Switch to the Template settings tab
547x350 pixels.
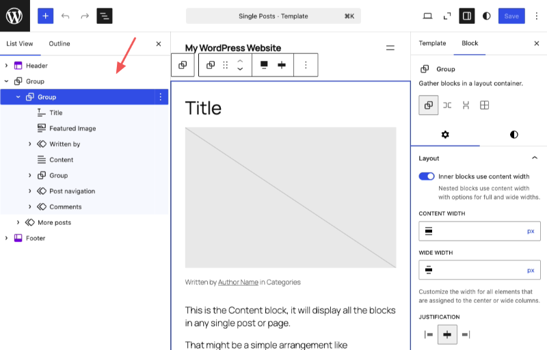click(x=432, y=43)
